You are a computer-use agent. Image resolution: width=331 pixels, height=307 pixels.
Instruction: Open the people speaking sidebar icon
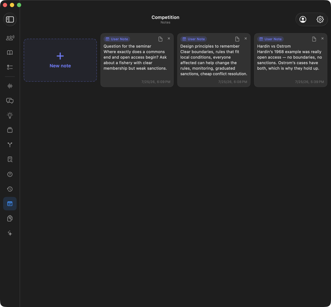(x=10, y=38)
